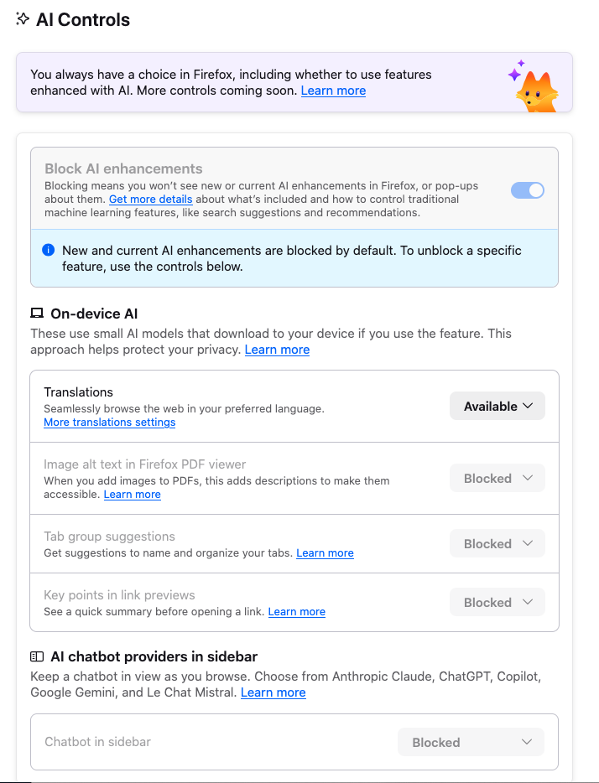Click the AI Controls page heading
The height and width of the screenshot is (783, 599).
83,20
